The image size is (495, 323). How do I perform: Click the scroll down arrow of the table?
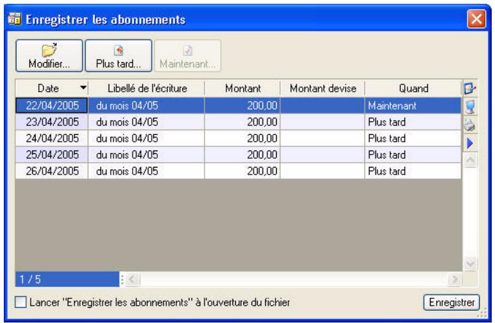[x=470, y=264]
